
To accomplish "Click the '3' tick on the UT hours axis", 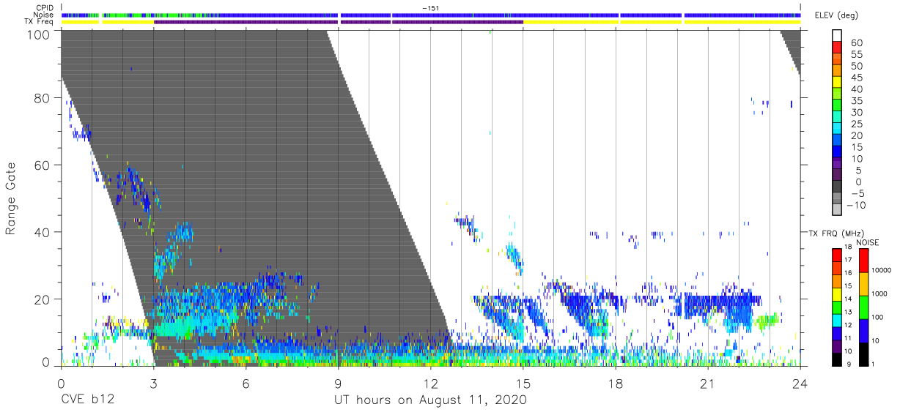I will (x=153, y=384).
